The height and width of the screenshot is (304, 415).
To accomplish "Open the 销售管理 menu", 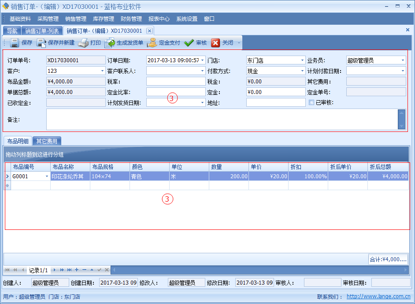I will point(76,19).
